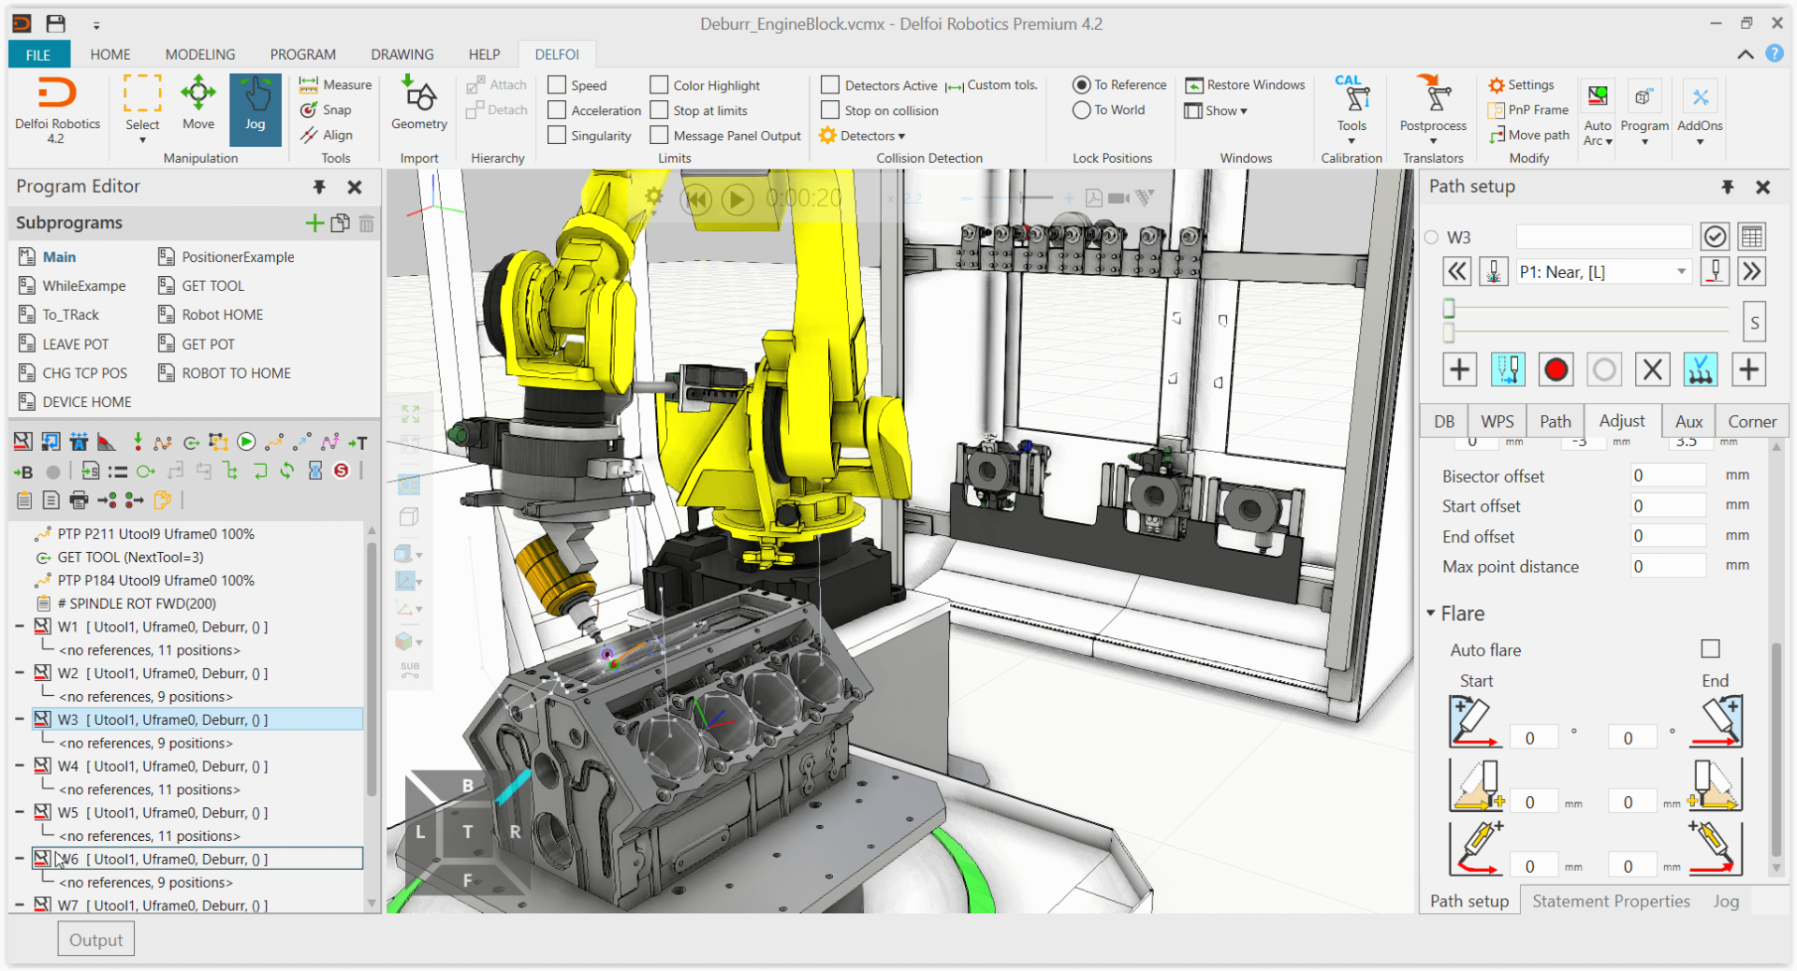Open the FILE menu tab
Screen dimensions: 1797x971
[x=38, y=54]
